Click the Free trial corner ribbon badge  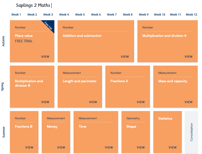click(49, 25)
